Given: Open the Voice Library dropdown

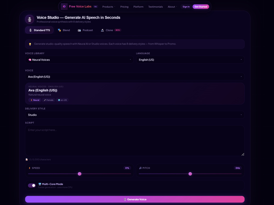Looking at the screenshot, I should click(79, 60).
